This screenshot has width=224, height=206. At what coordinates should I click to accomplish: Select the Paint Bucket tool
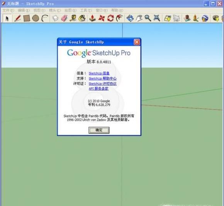[x=82, y=18]
